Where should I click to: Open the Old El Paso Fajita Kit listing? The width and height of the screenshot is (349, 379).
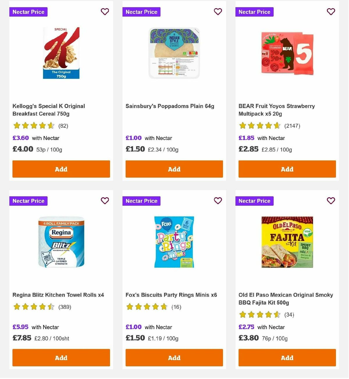tap(285, 299)
